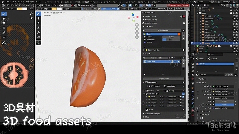Move the channel up with the arrow icon
The width and height of the screenshot is (239, 134).
coord(183,36)
